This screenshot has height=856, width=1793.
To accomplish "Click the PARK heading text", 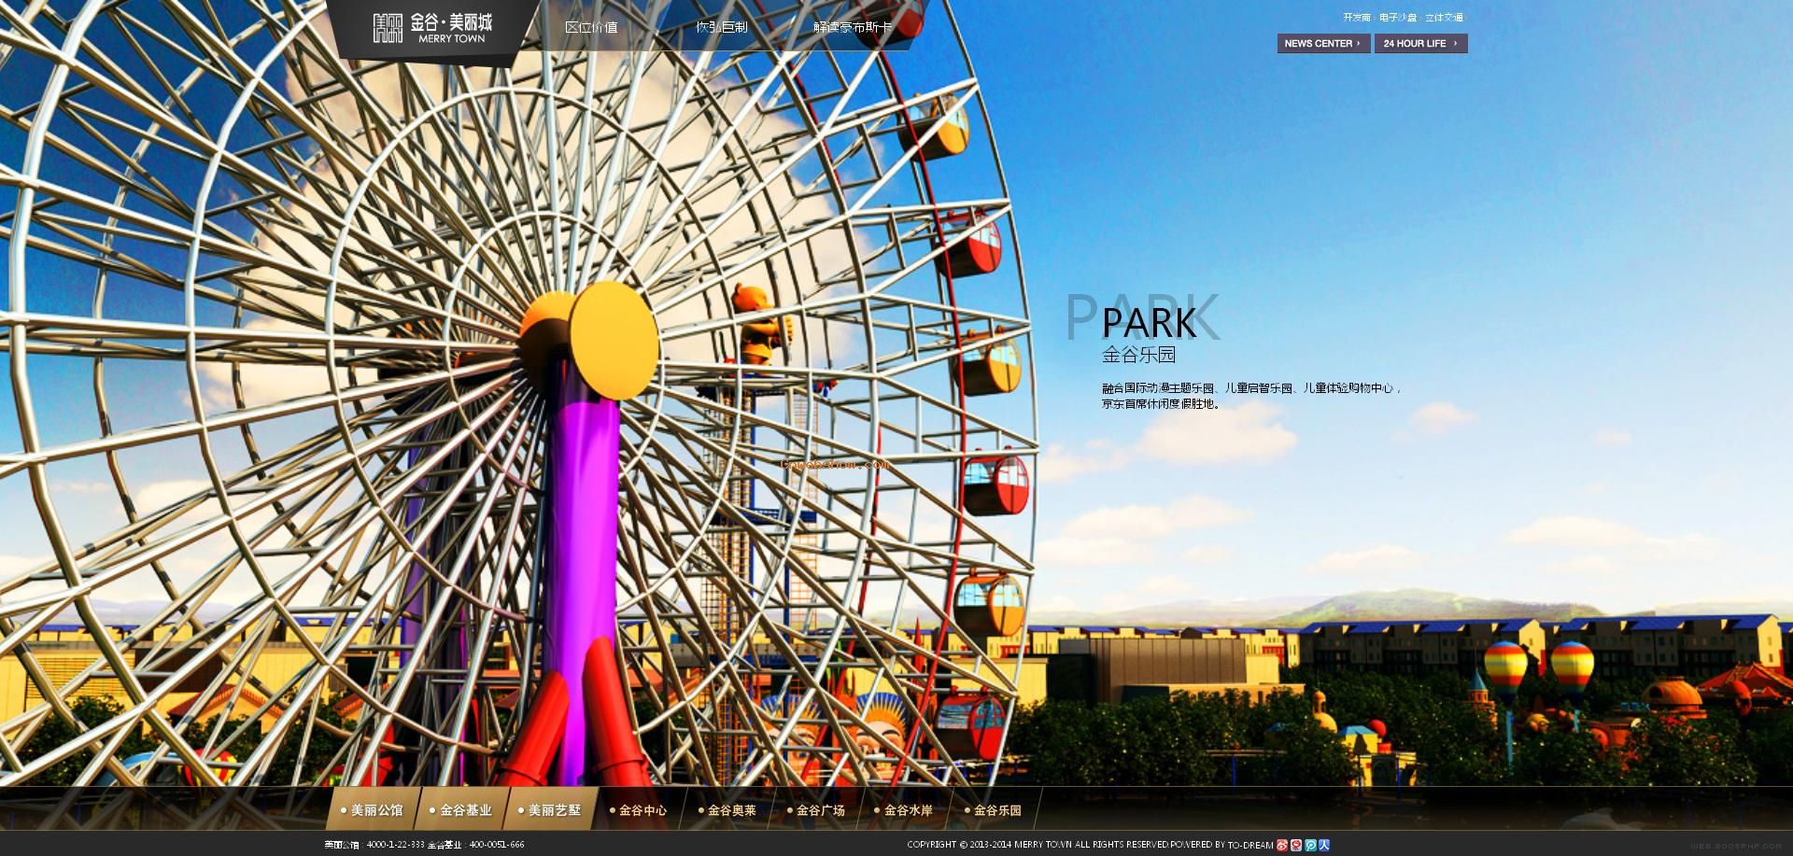I will click(1149, 323).
